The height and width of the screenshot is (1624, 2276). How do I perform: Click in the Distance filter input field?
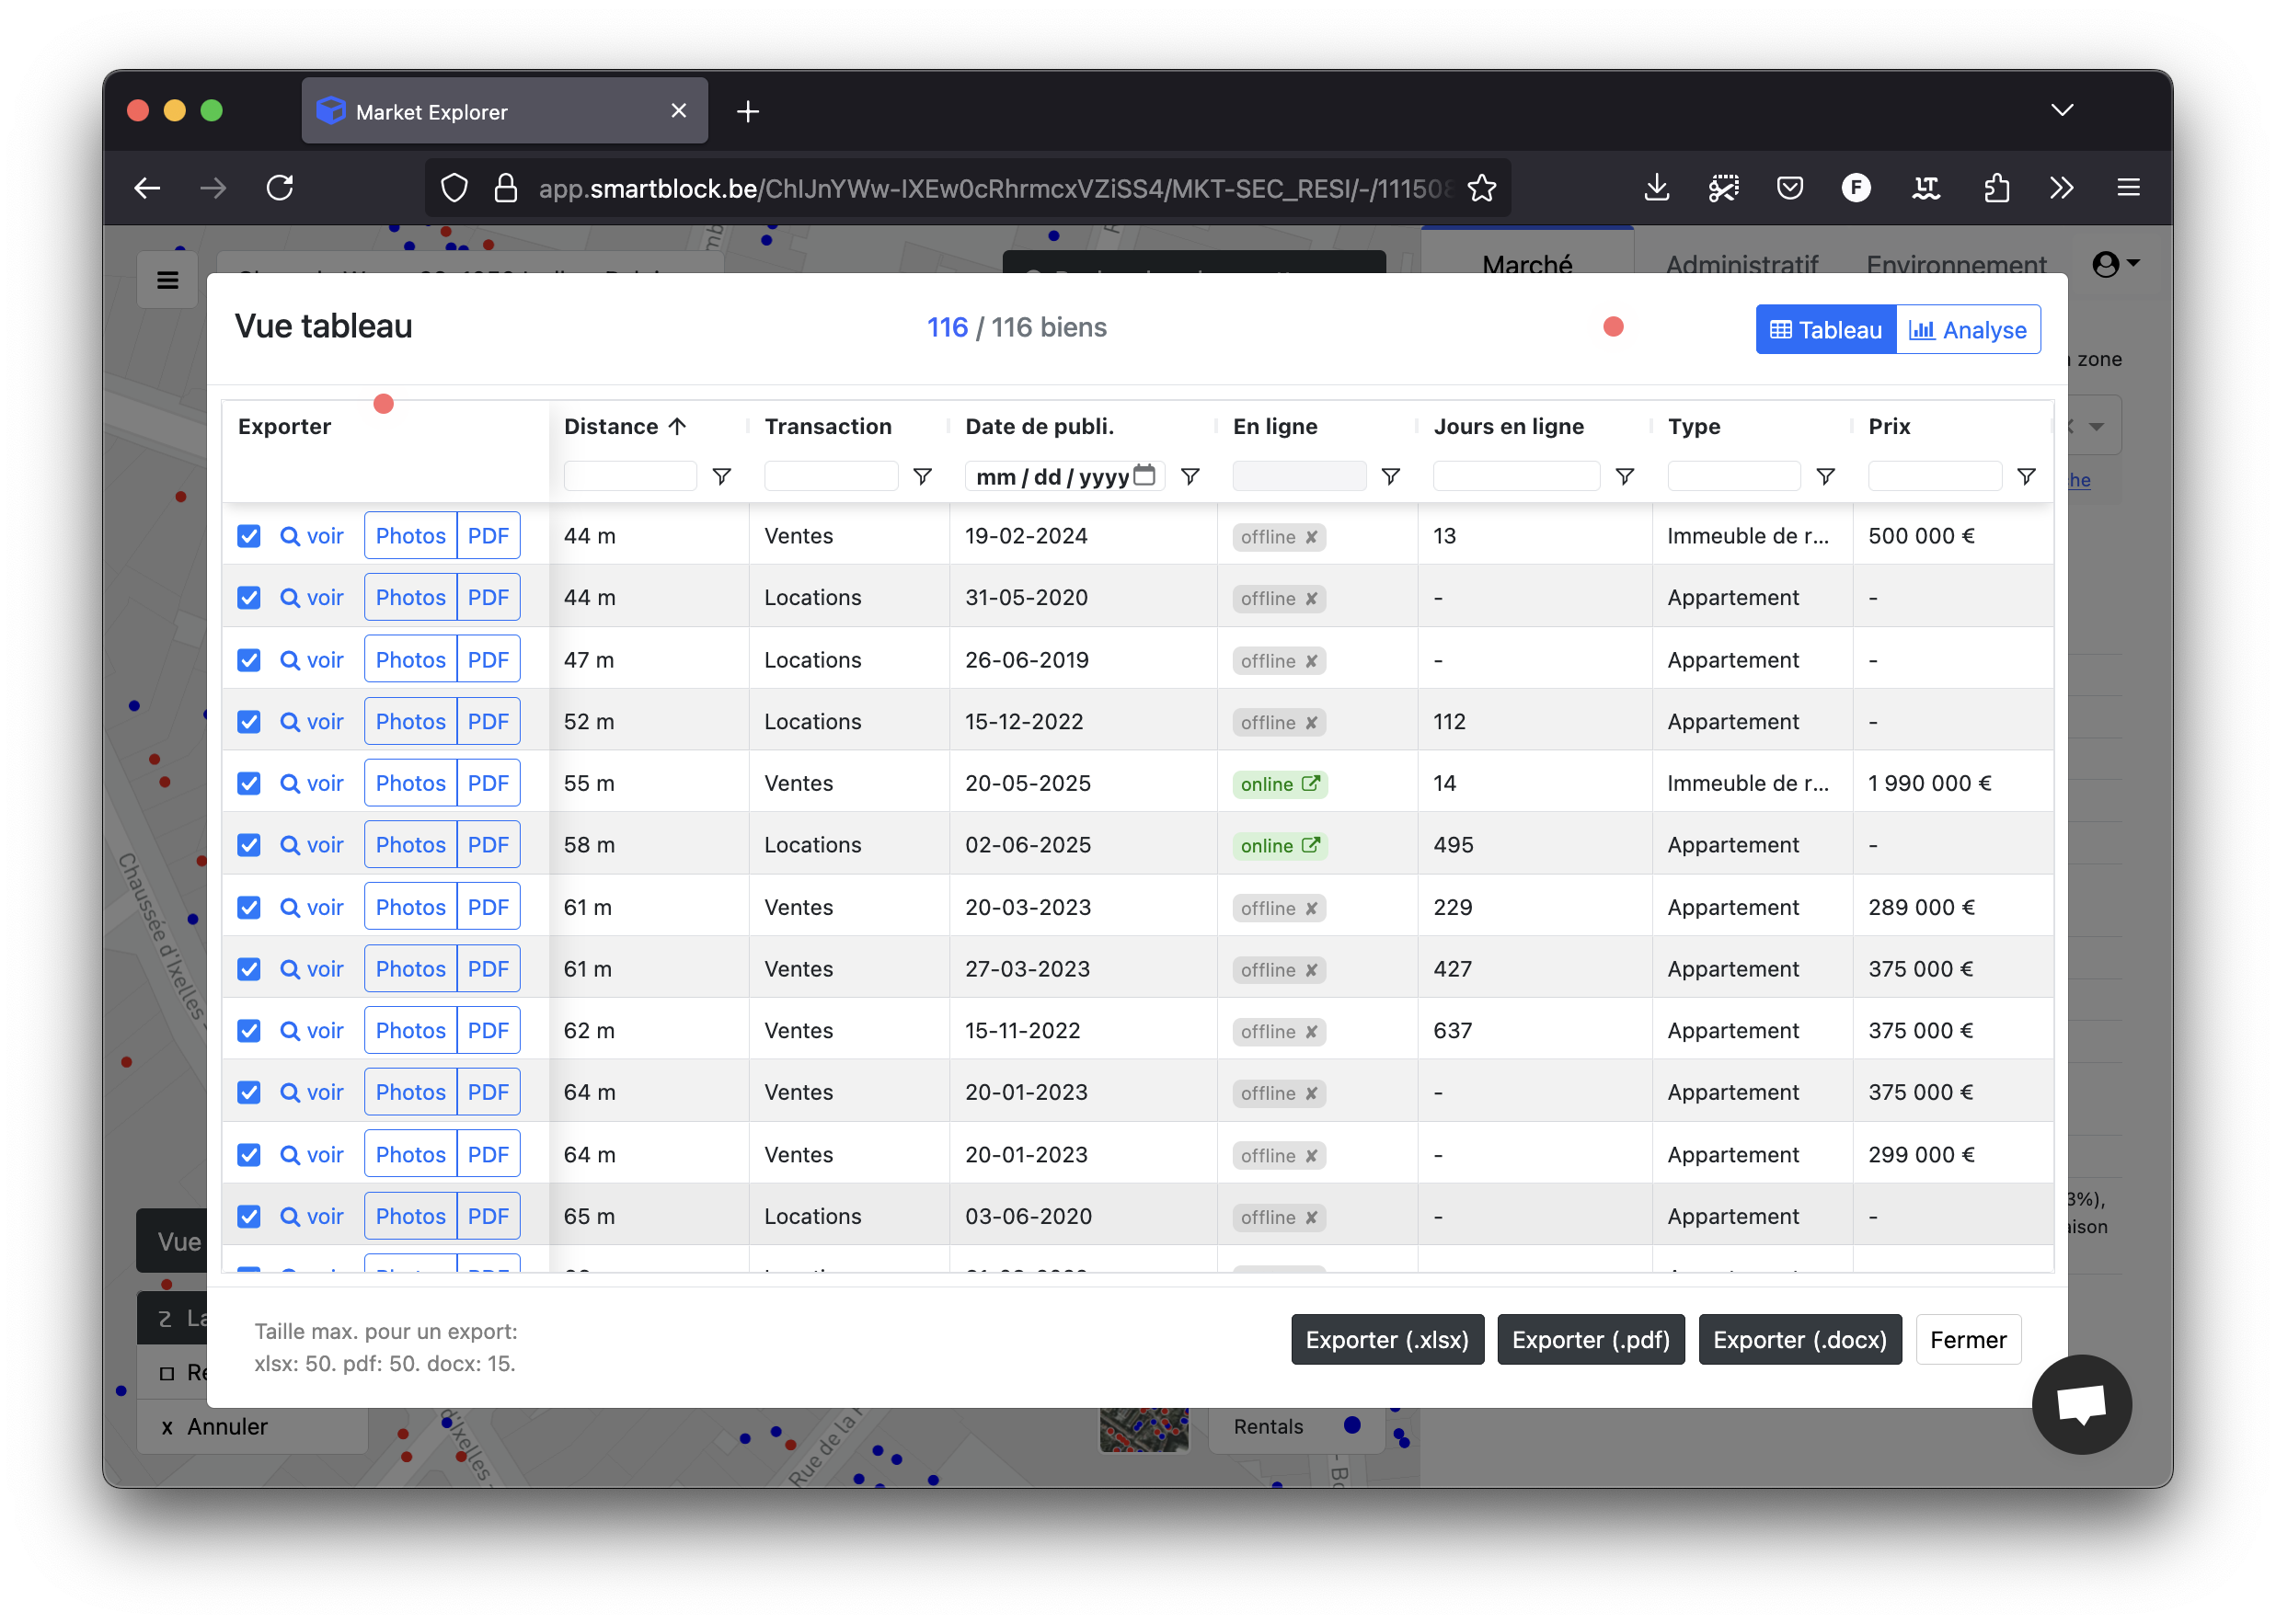[630, 476]
